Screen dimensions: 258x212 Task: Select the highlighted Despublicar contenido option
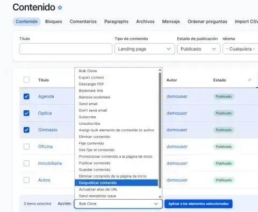tap(116, 183)
